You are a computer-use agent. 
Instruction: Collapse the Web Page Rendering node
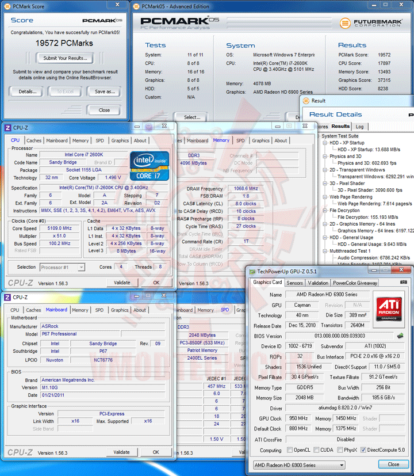325,197
